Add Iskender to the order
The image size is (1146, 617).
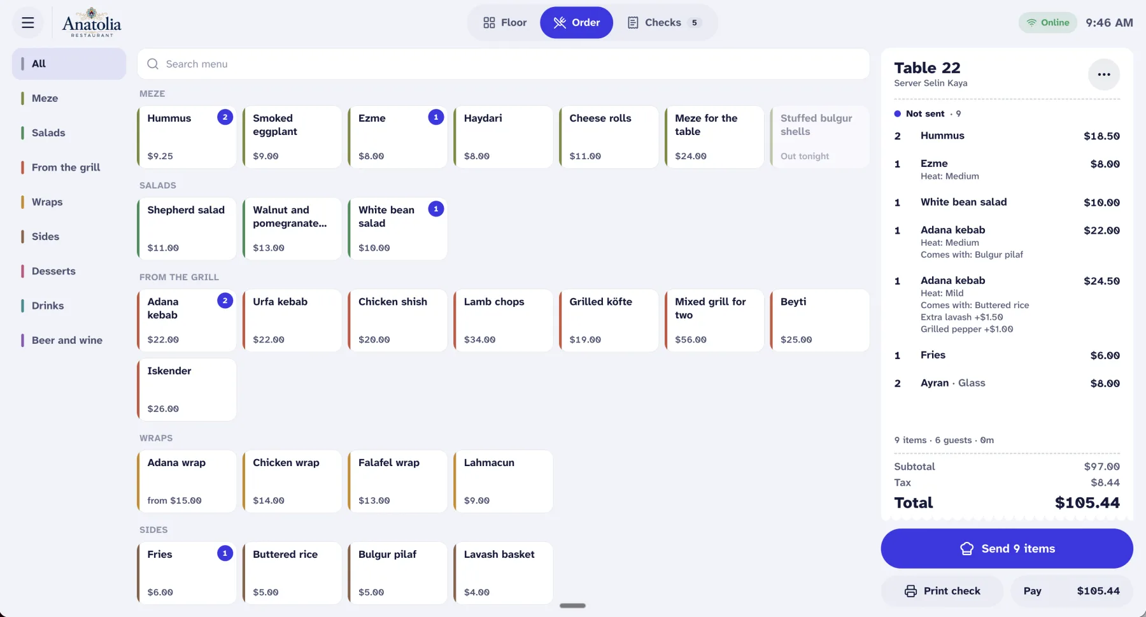click(x=187, y=390)
